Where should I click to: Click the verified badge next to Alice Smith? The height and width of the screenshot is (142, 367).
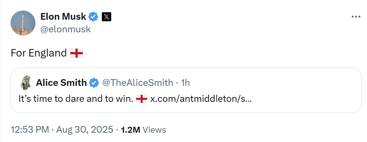click(94, 83)
